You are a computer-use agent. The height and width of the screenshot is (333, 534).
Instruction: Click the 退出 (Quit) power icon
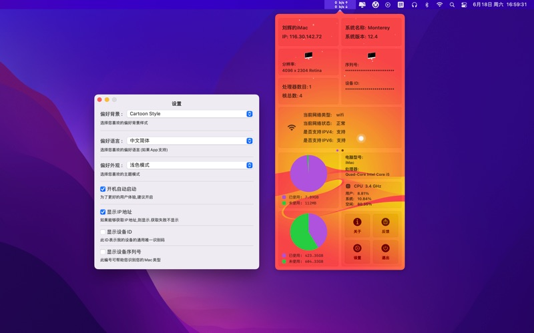coord(385,248)
